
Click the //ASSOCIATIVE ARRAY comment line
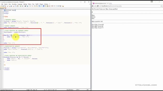(x=12, y=46)
